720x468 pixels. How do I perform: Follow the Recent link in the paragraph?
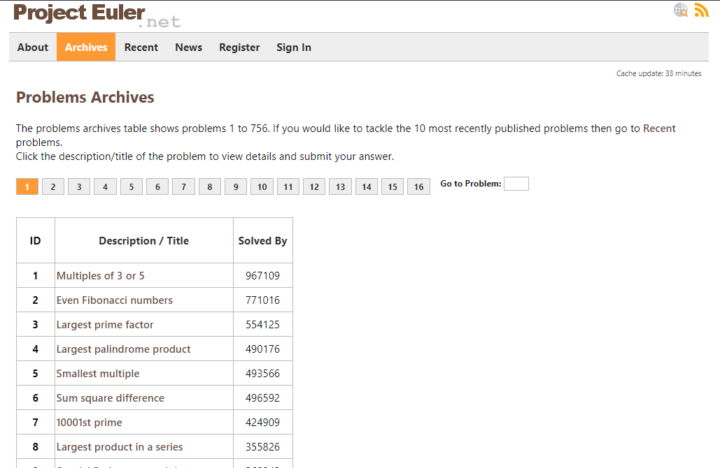(x=659, y=129)
